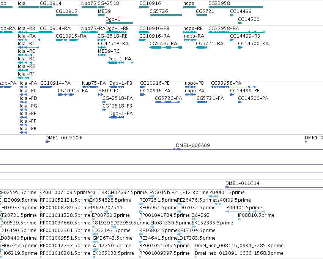Select the Dmel_neb_012091_0666_1568.3prime label
The image size is (323, 259).
coord(239,253)
